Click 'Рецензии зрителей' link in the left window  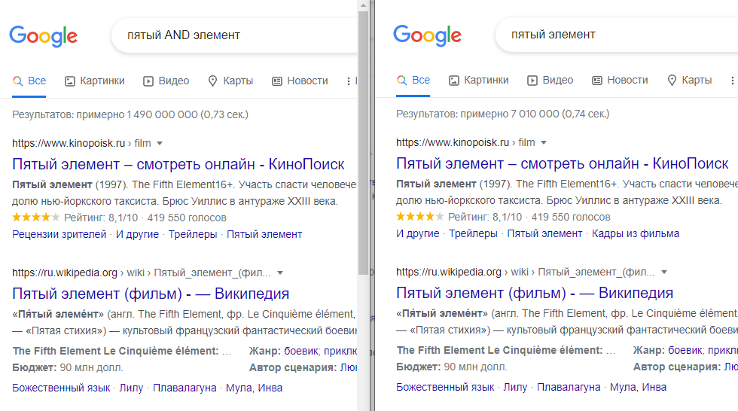[59, 234]
